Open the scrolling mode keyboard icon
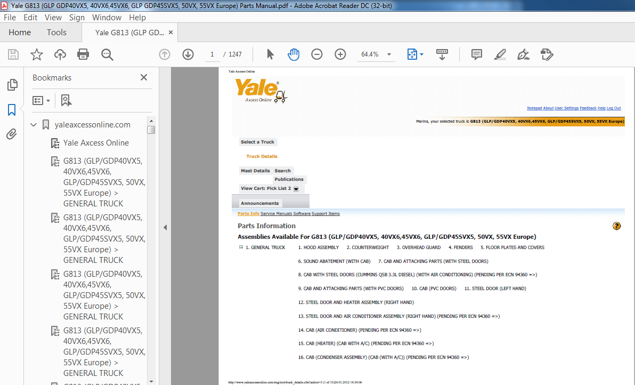This screenshot has width=635, height=385. [442, 54]
